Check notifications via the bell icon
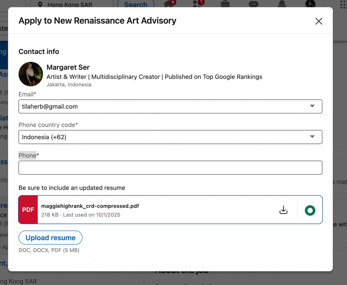Screen dimensions: 347x285 point(281,4)
